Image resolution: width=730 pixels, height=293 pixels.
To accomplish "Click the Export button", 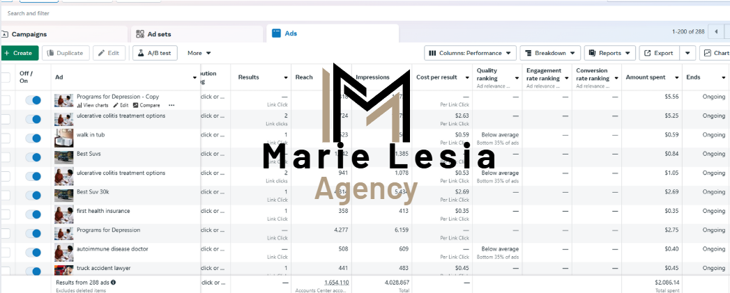I will 660,53.
